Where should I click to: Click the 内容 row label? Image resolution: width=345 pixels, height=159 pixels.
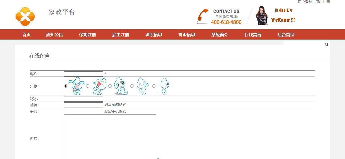click(35, 139)
